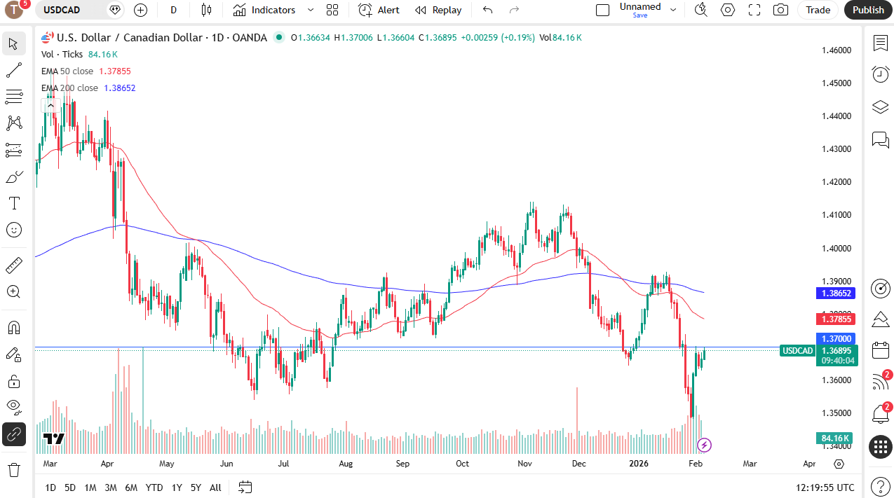Collapse the indicator legend chevron
Image resolution: width=894 pixels, height=498 pixels.
(x=50, y=106)
